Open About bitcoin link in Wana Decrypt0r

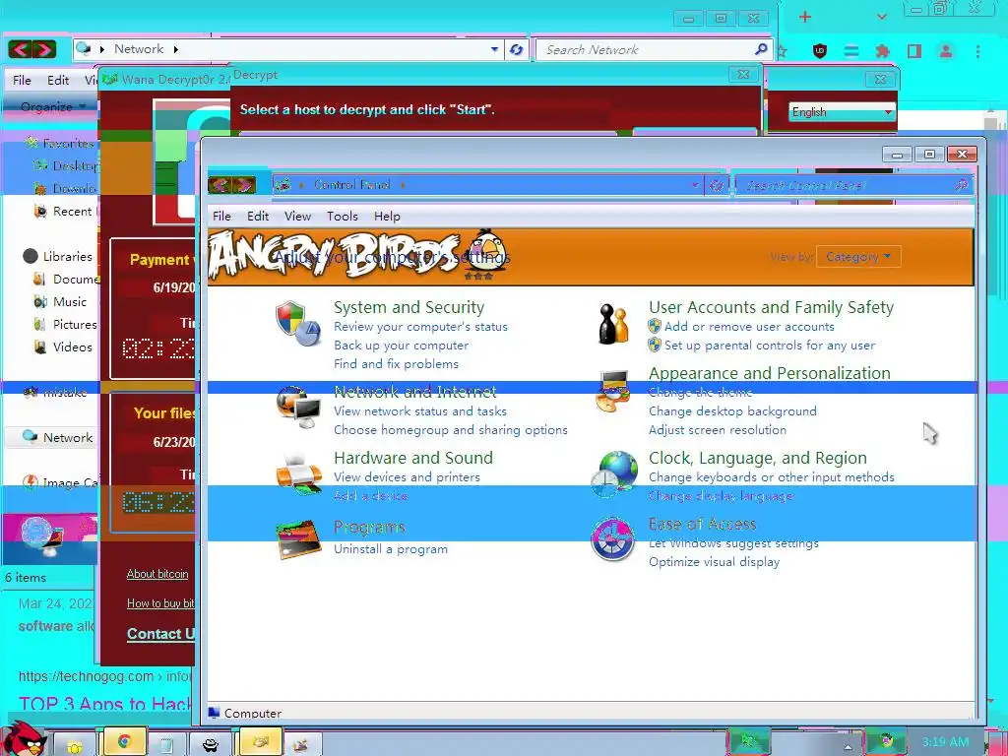point(157,574)
